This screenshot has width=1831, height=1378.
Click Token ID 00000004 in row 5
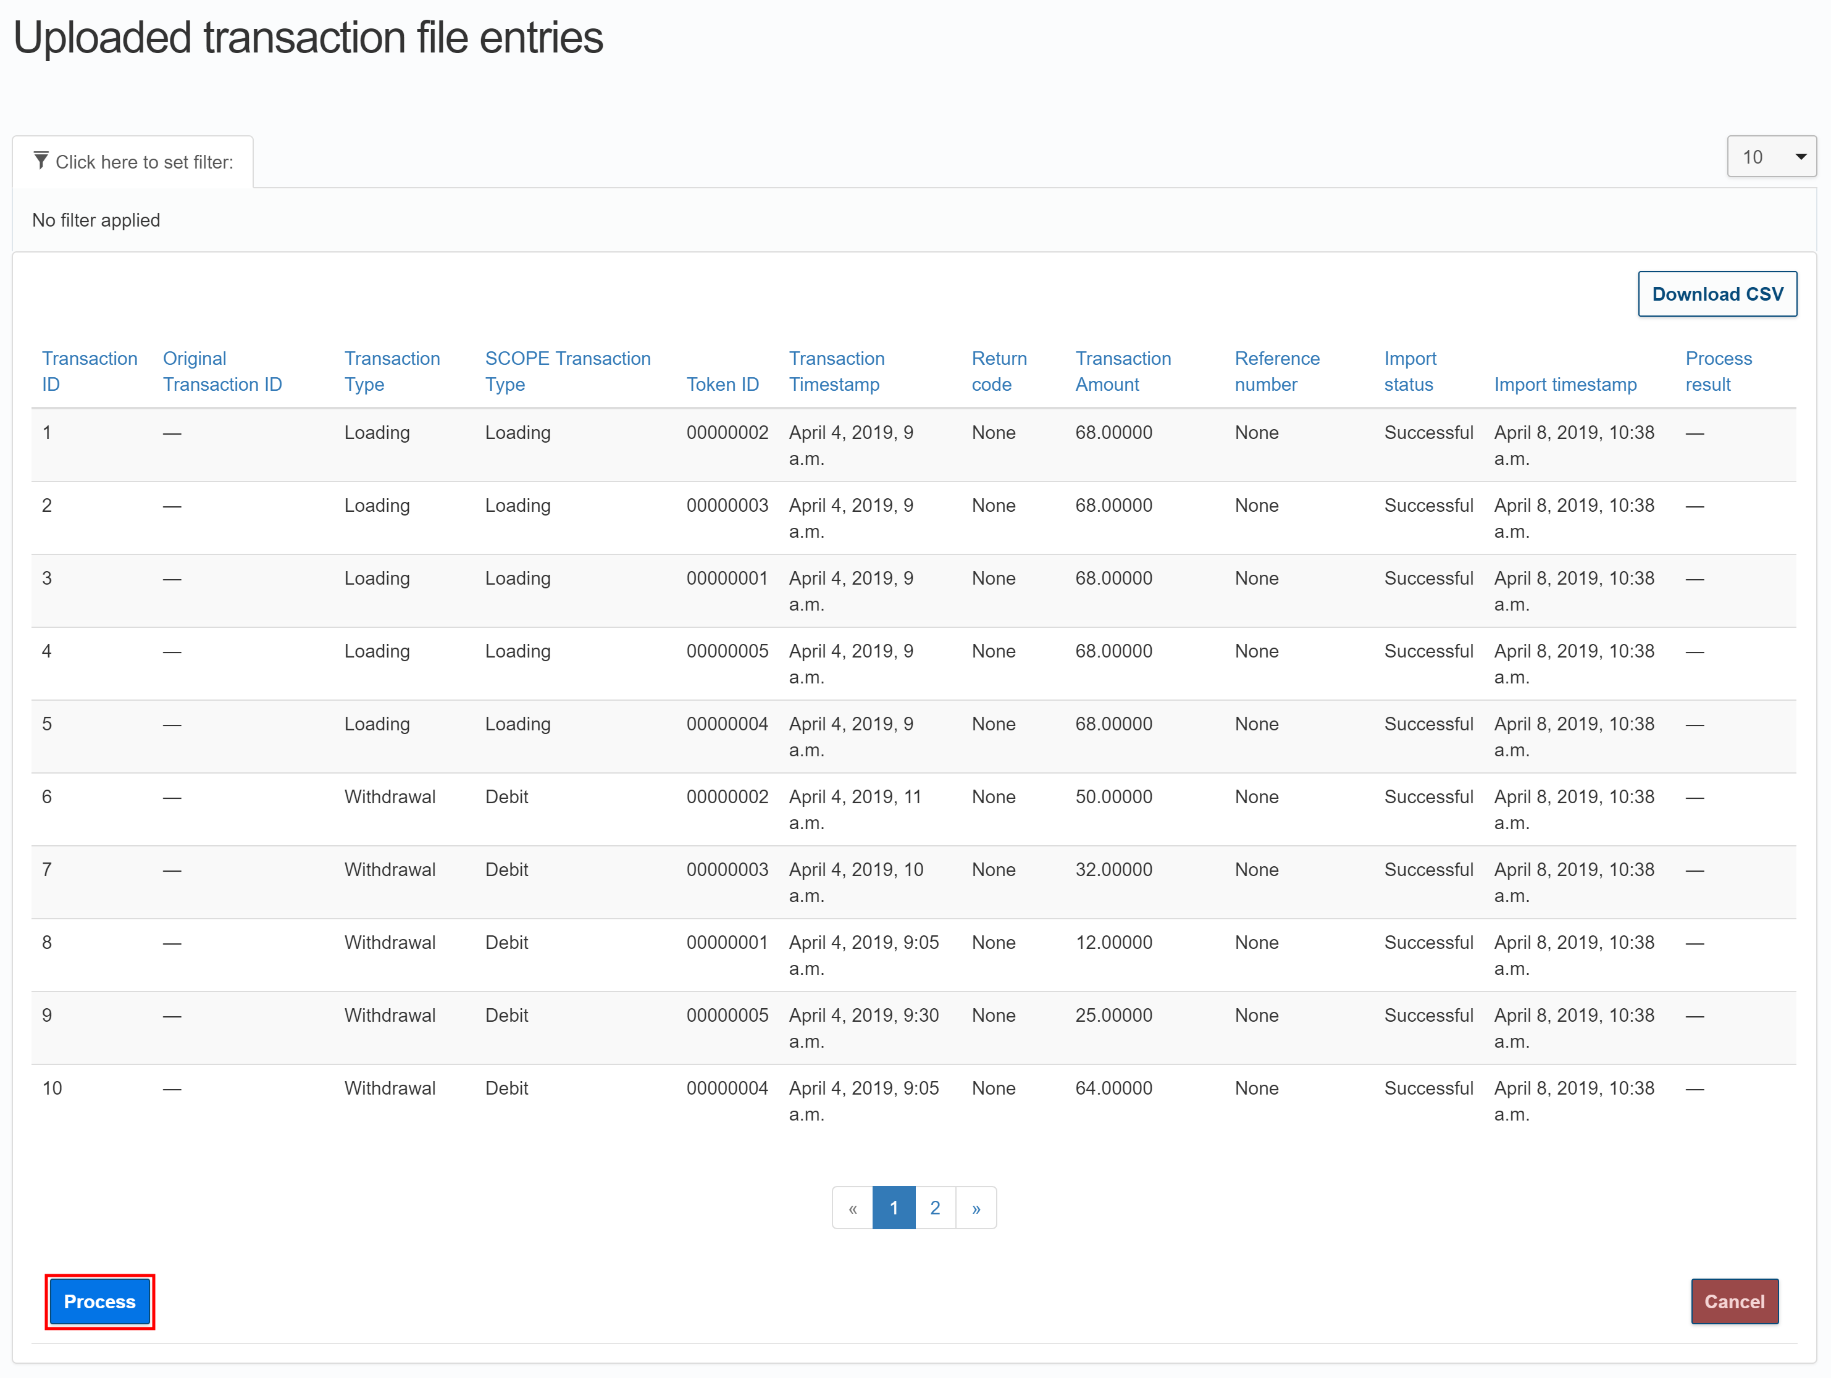click(x=727, y=724)
